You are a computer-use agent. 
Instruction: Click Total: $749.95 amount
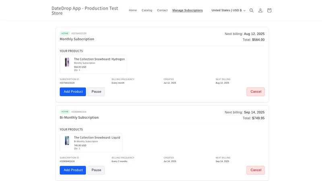(x=254, y=118)
